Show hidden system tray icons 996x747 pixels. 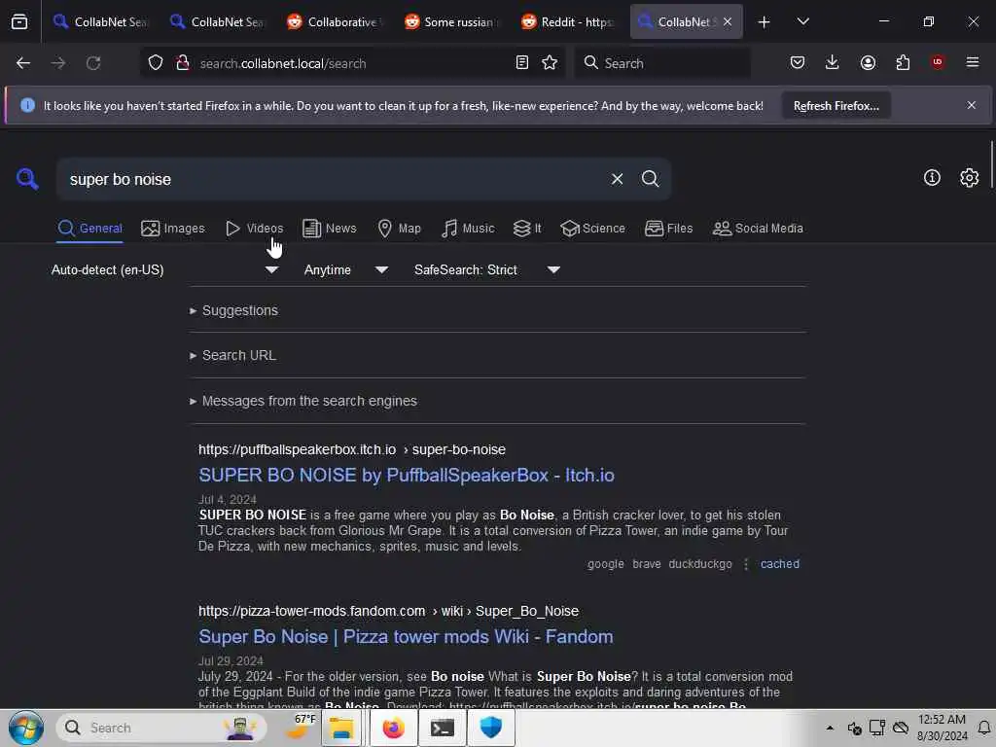[x=830, y=728]
